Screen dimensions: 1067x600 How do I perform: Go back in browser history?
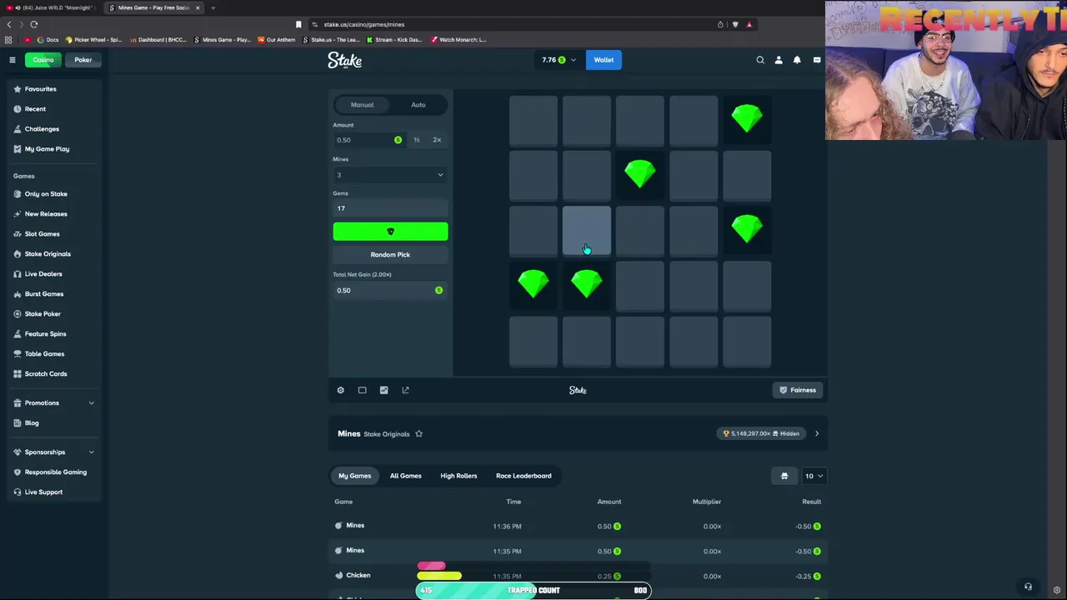coord(9,24)
